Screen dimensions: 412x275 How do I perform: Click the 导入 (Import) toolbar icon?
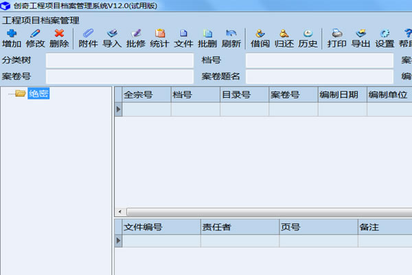112,38
